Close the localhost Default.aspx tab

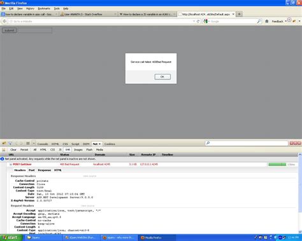(233, 14)
